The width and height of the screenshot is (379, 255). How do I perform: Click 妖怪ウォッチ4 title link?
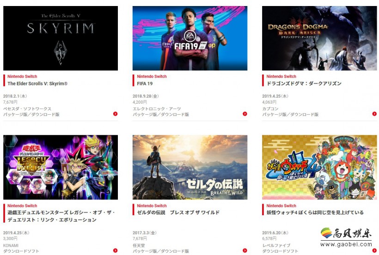[315, 212]
